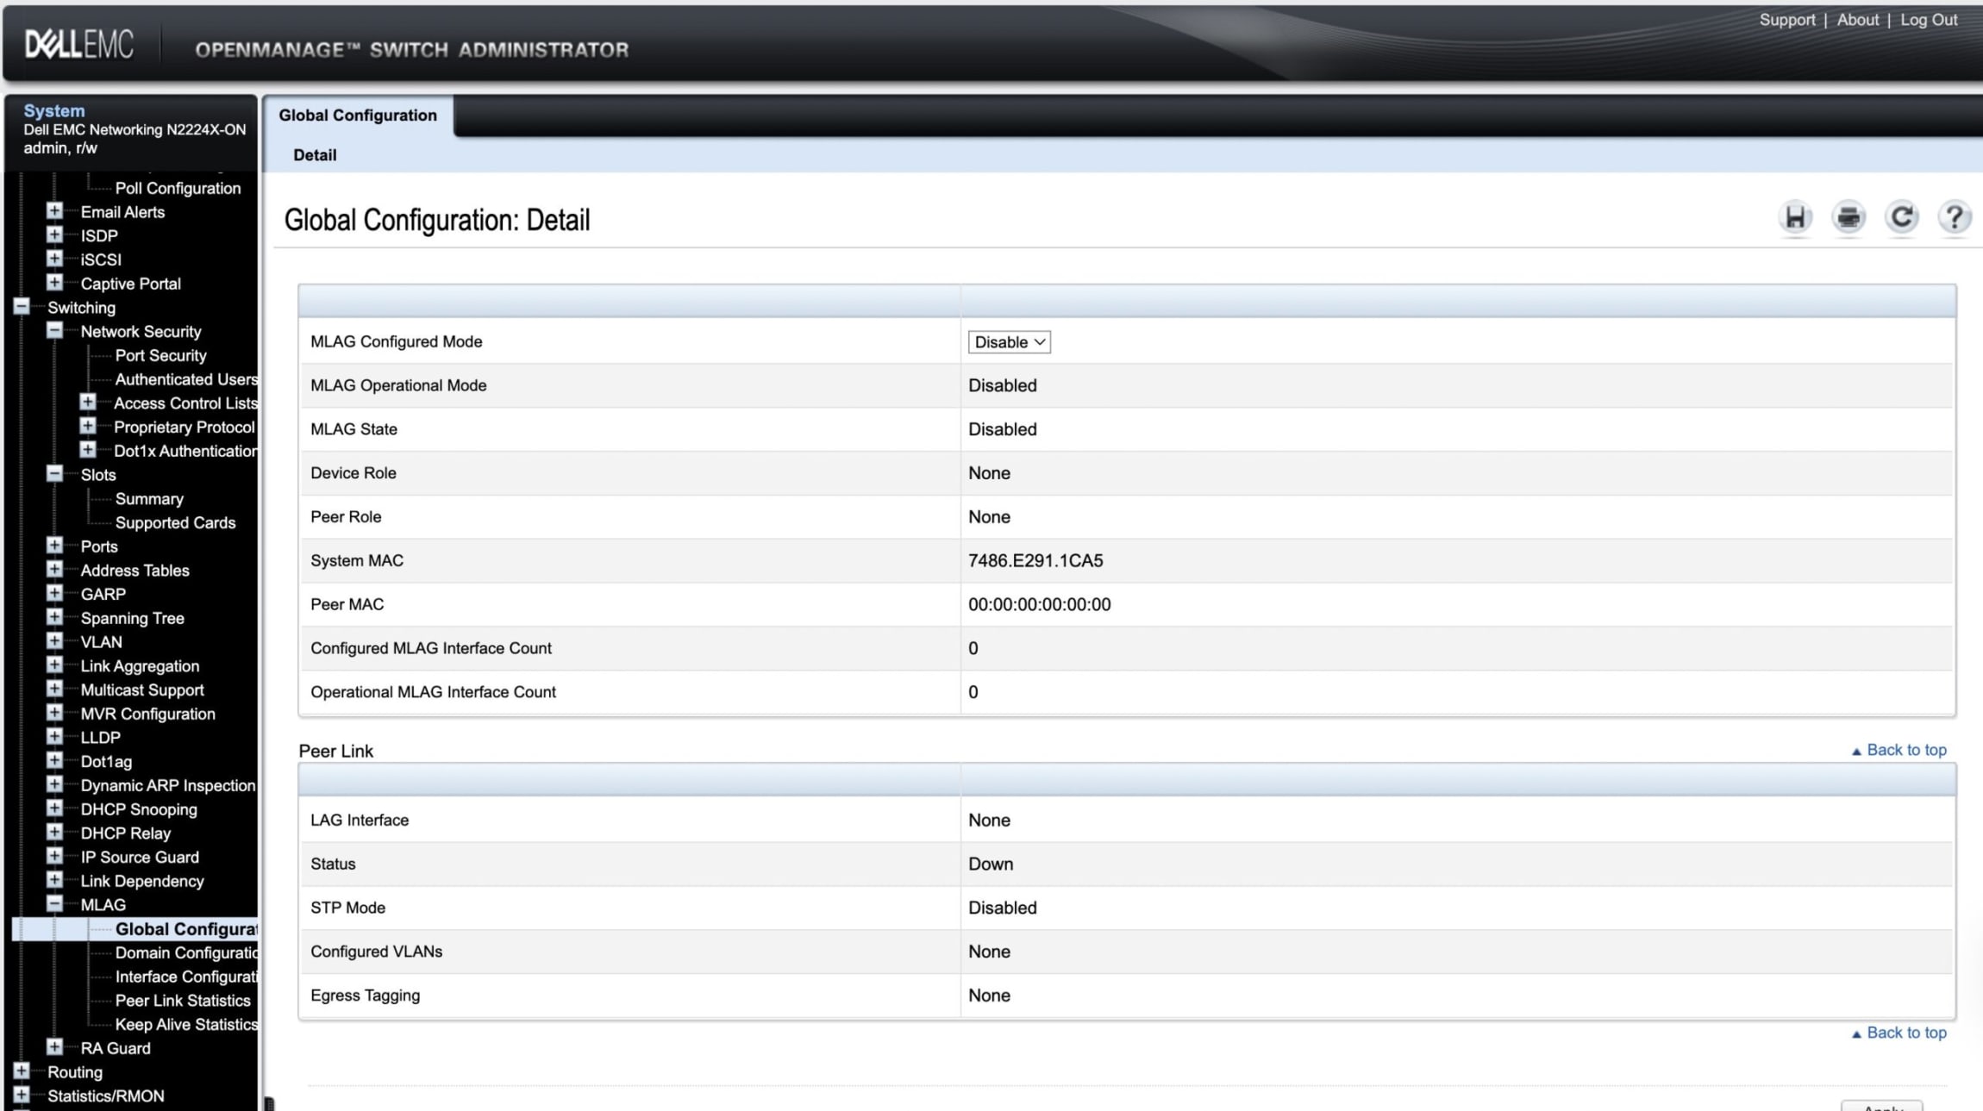Open the About link
This screenshot has height=1111, width=1983.
(x=1857, y=20)
